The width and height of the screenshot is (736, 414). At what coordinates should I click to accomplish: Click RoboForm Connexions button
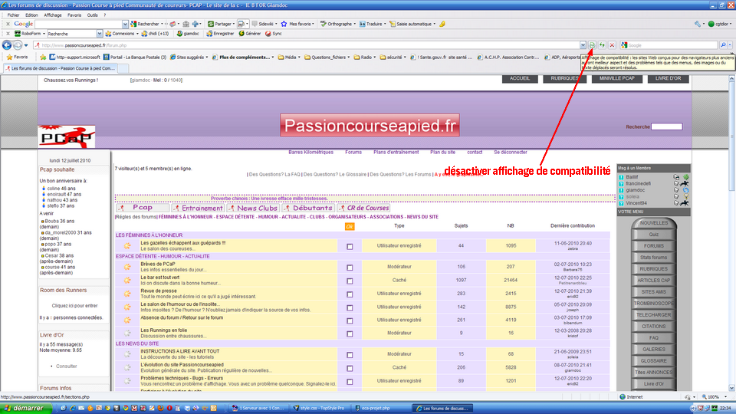[x=120, y=34]
